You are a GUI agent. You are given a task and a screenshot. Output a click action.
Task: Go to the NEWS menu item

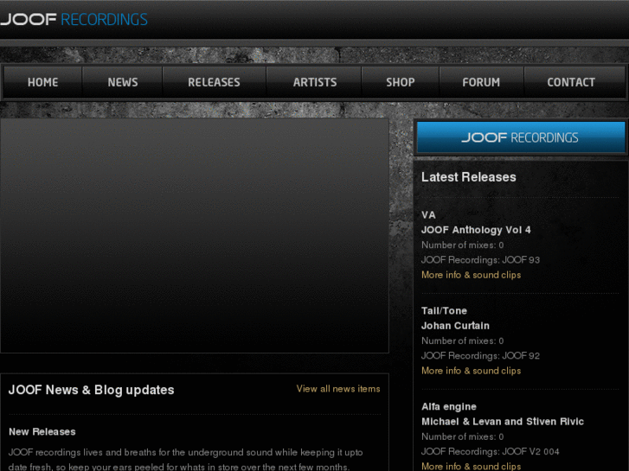pos(122,82)
